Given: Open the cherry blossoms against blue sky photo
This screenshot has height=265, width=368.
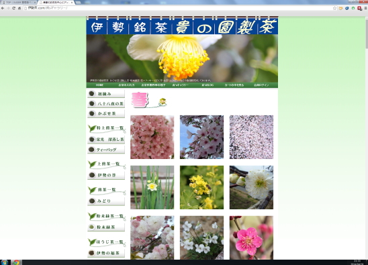Looking at the screenshot, I should point(202,137).
